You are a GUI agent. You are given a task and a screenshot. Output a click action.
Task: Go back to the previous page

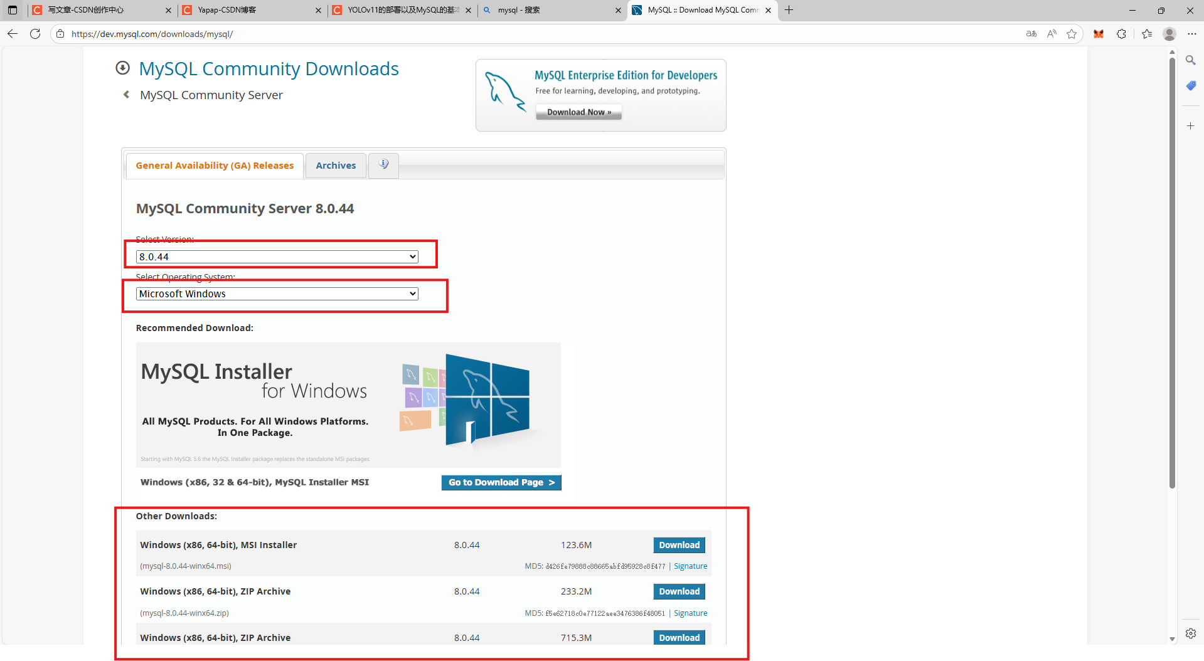tap(13, 34)
